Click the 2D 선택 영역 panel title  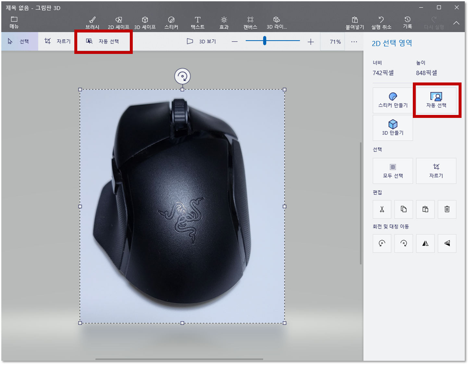tap(392, 43)
